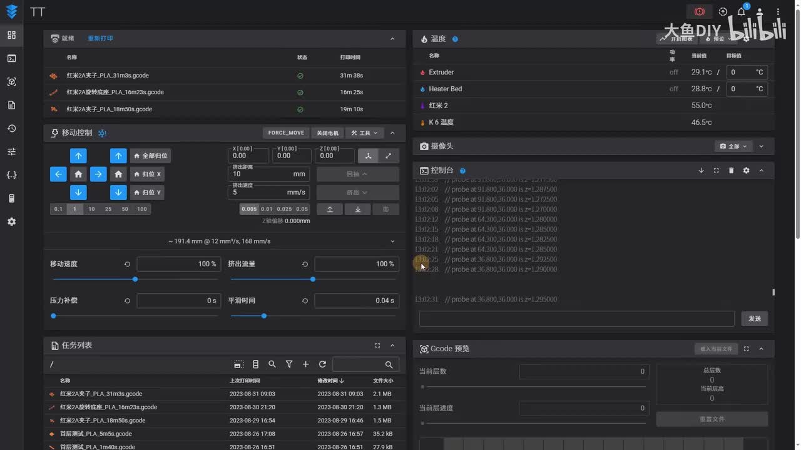The width and height of the screenshot is (801, 450).
Task: Sort the job list by 文件大小 column
Action: pos(383,381)
